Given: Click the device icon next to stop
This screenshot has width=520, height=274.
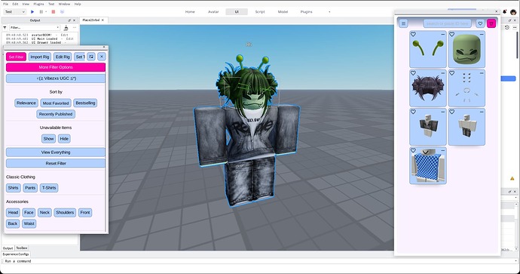Looking at the screenshot, I should click(62, 11).
